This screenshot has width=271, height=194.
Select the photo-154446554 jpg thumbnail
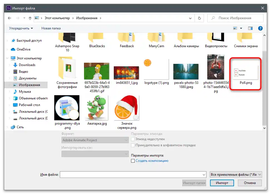216,67
